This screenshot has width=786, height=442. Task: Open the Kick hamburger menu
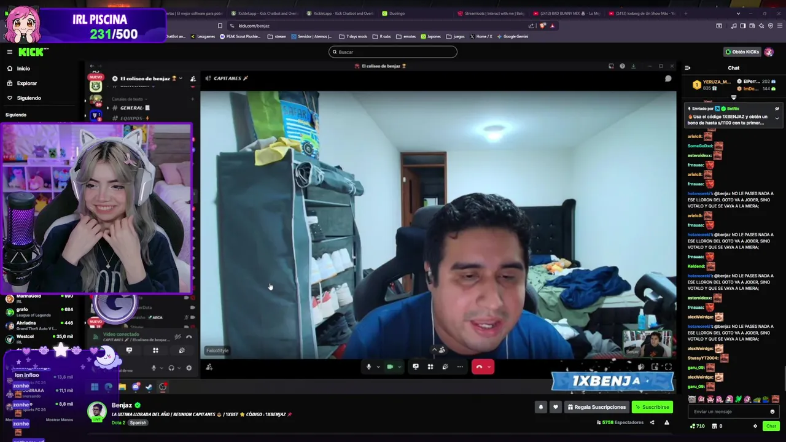tap(10, 52)
